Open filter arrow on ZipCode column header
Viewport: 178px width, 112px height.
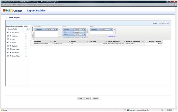coord(106,42)
